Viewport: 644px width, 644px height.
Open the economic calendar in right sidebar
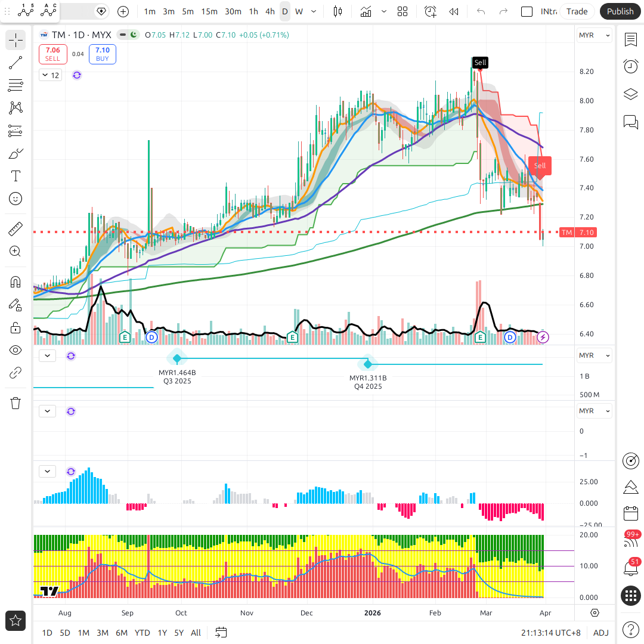coord(630,513)
